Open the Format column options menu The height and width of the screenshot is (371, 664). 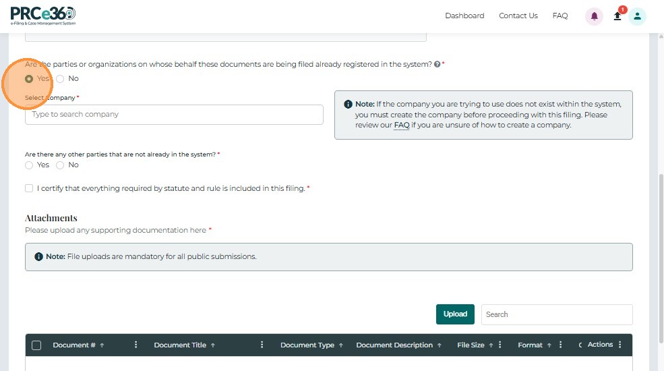[x=561, y=345]
